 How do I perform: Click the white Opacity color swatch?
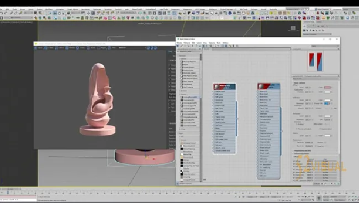[x=327, y=136]
